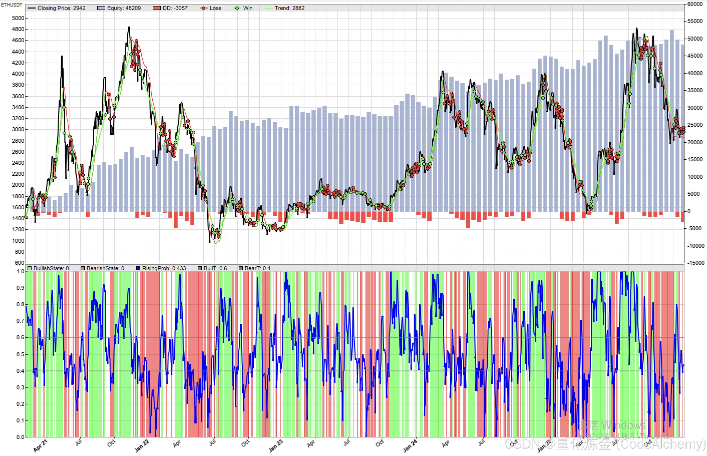Click the green Win marker legend icon
This screenshot has width=707, height=456.
tap(237, 8)
